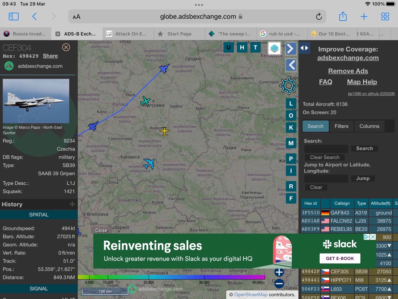398x299 pixels.
Task: Close the CEF304 aircraft info panel
Action: [66, 47]
